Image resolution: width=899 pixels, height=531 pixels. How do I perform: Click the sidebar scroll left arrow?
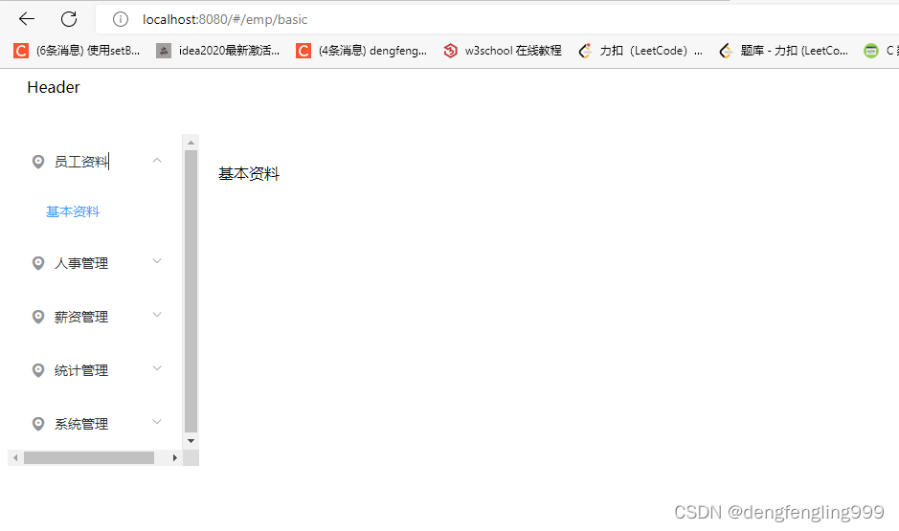point(15,457)
